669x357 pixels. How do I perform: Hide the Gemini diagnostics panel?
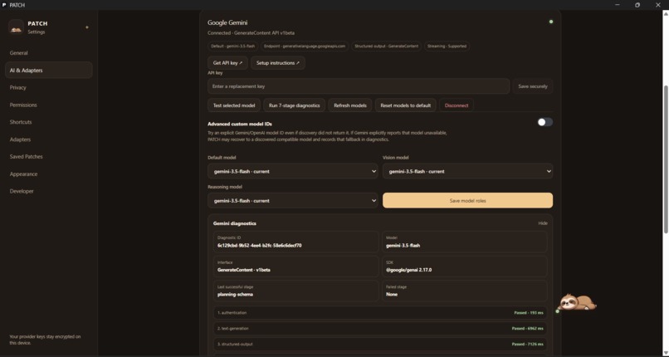pyautogui.click(x=543, y=223)
